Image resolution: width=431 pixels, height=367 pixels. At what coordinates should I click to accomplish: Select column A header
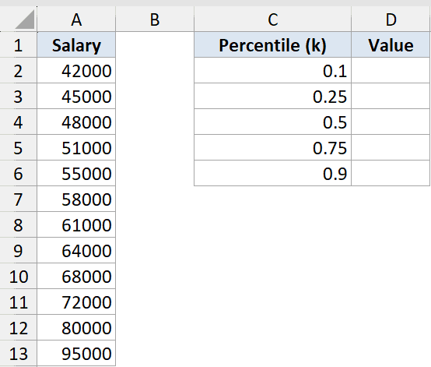click(x=76, y=19)
